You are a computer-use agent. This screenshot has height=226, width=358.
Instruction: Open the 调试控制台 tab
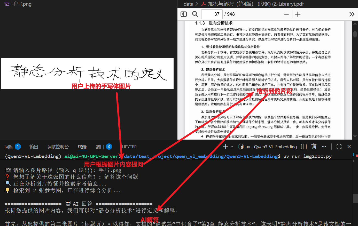[x=58, y=147]
